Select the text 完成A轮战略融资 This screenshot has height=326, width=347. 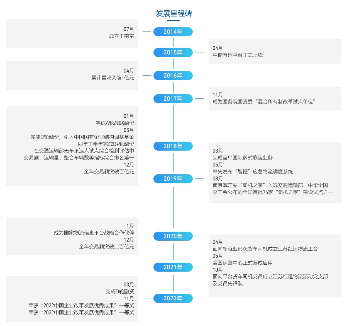[x=115, y=123]
